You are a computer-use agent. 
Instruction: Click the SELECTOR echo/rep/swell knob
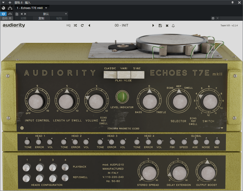point(180,102)
